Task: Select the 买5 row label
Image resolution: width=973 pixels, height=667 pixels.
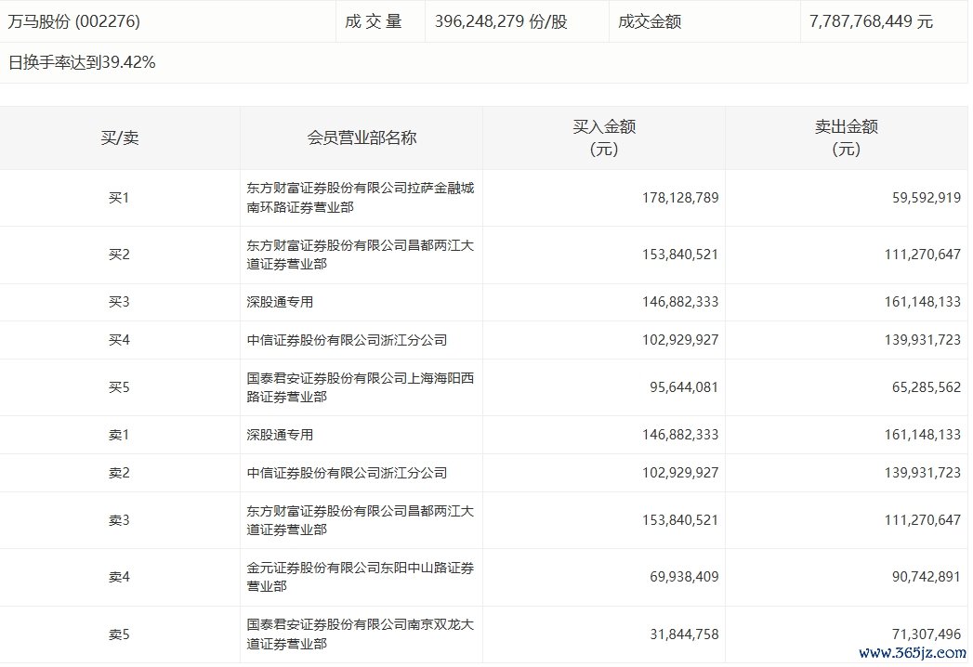Action: point(119,387)
